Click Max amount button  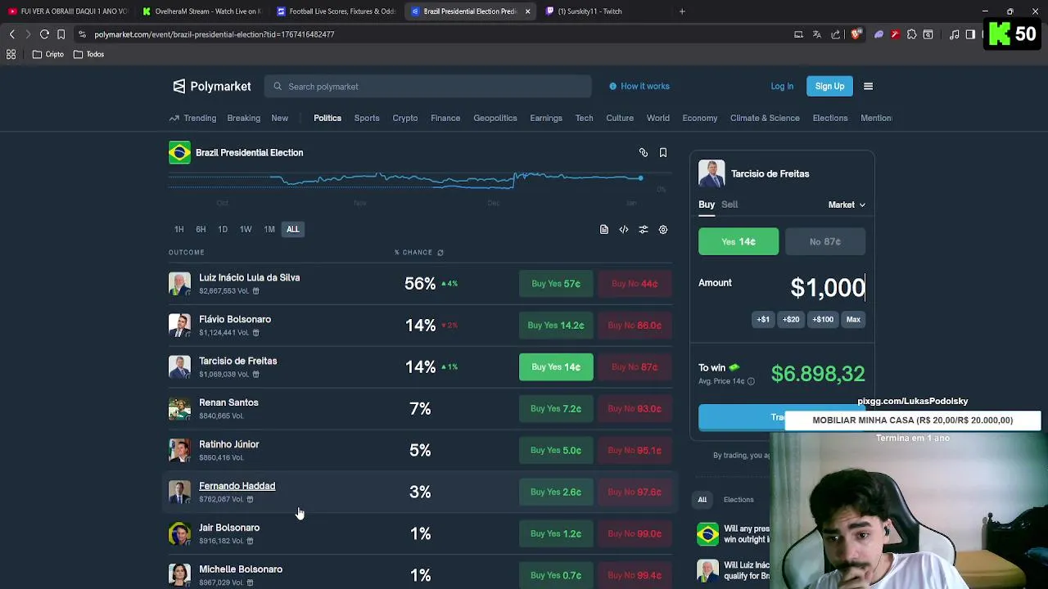point(853,320)
